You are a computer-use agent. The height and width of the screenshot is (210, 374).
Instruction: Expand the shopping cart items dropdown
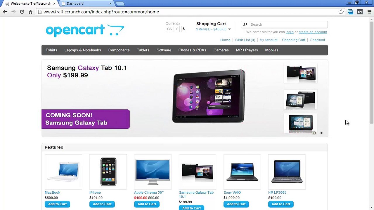(x=229, y=29)
